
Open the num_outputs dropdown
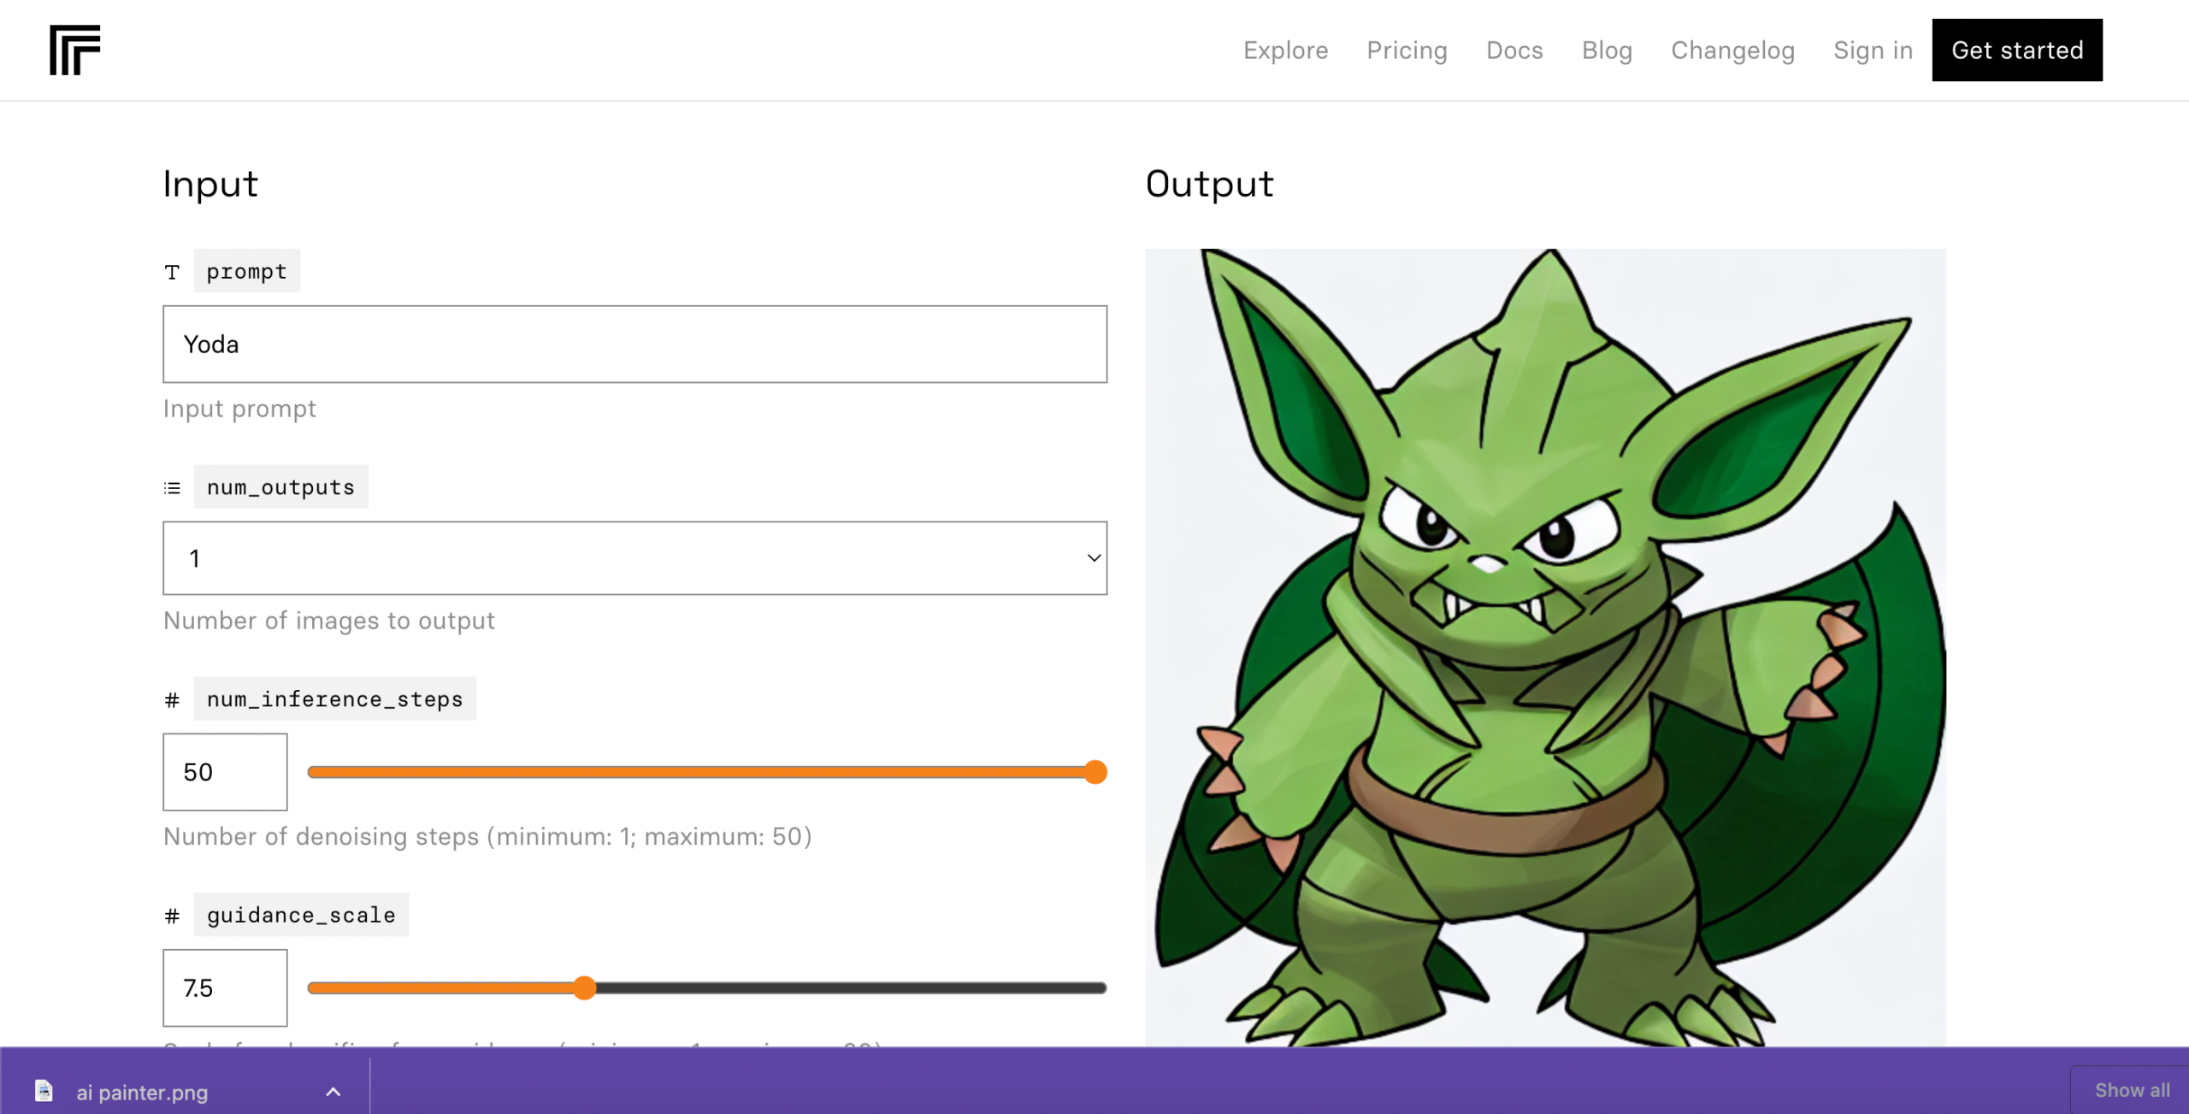tap(634, 558)
